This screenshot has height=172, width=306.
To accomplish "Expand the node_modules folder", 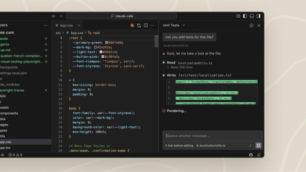I will pyautogui.click(x=10, y=85).
